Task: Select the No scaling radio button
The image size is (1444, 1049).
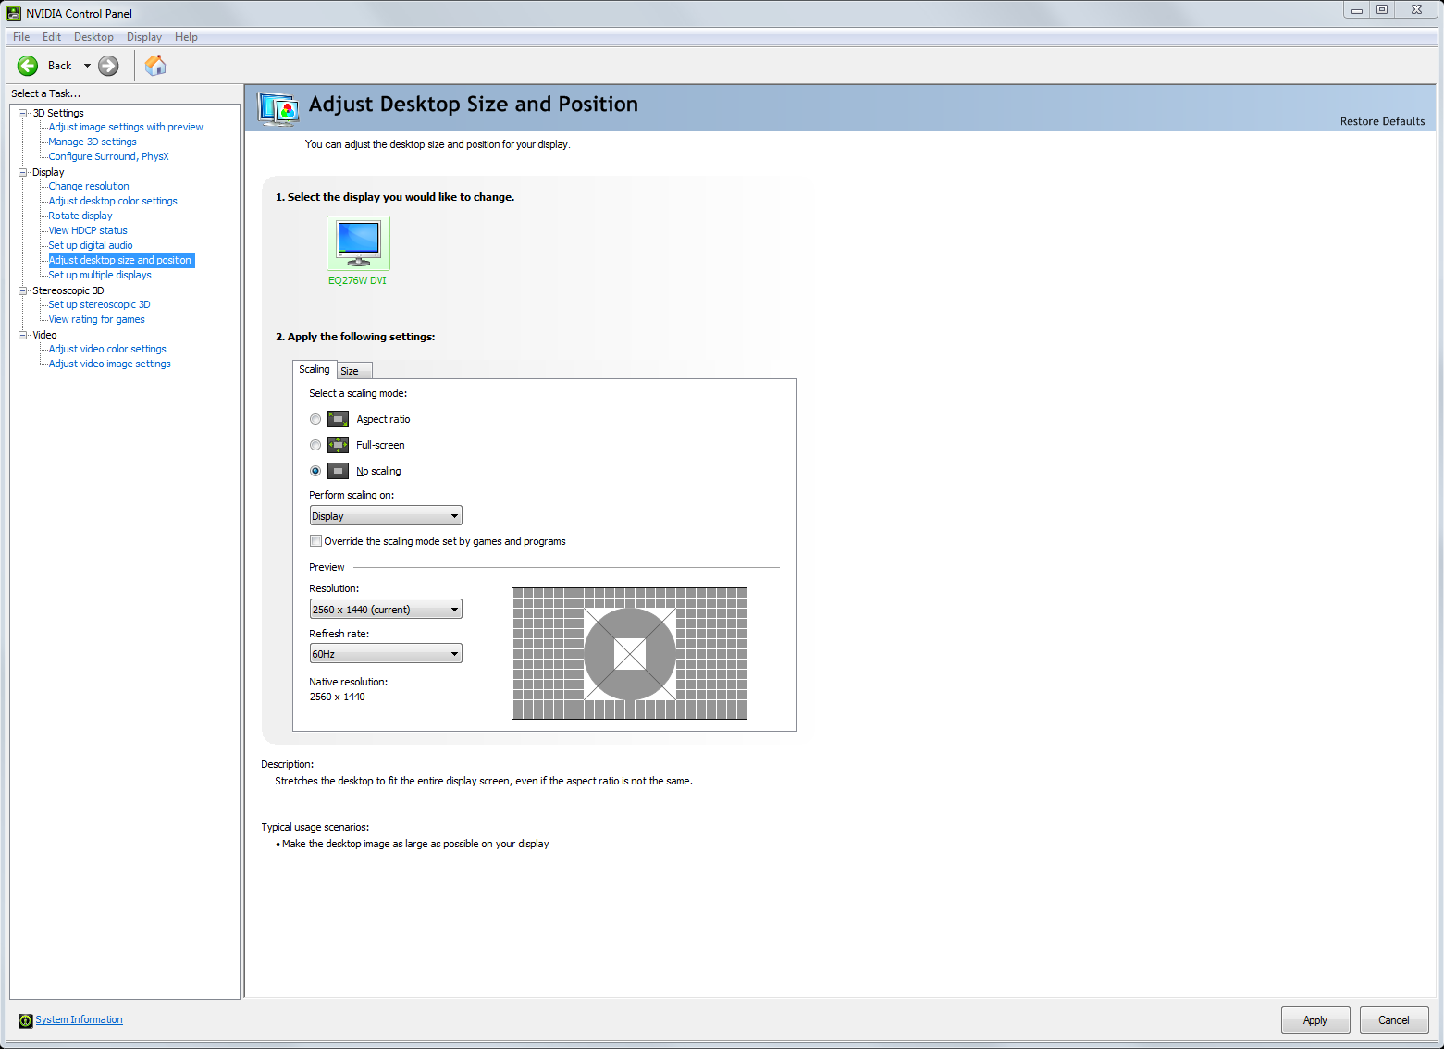Action: pos(315,471)
